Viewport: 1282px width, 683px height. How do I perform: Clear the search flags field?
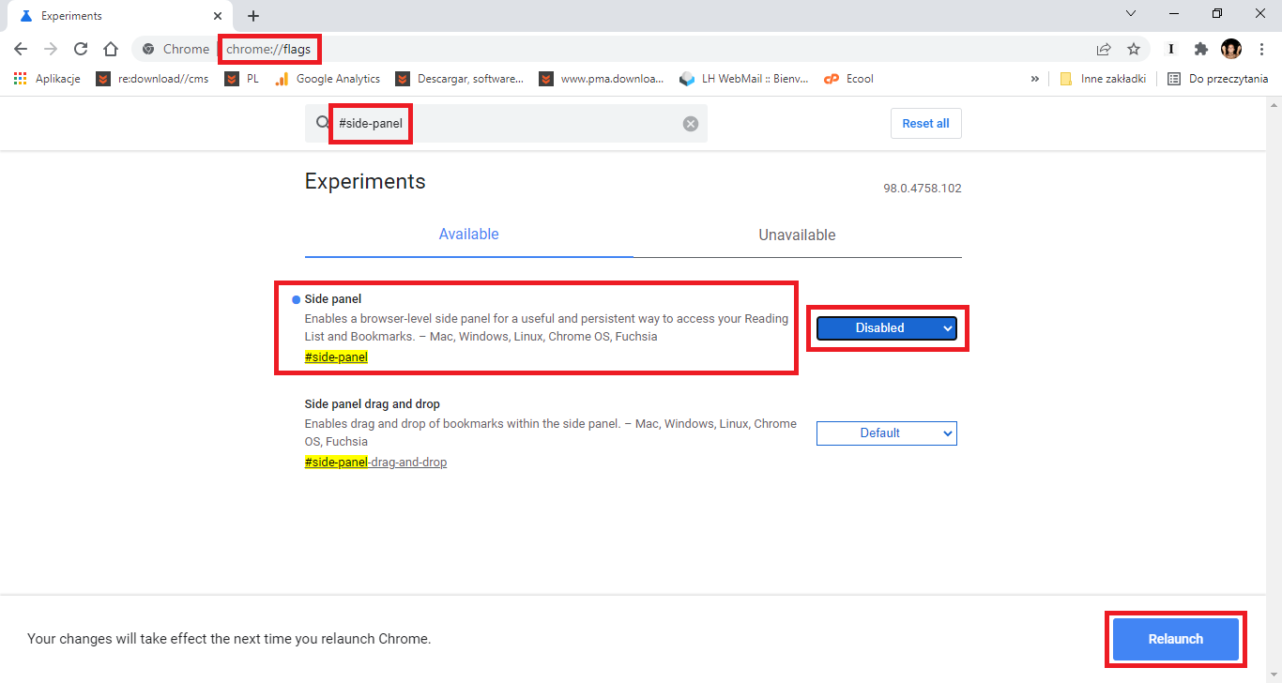coord(691,124)
